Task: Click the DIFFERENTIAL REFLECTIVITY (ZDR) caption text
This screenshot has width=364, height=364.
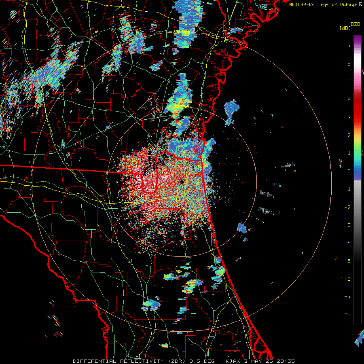Action: (130, 361)
